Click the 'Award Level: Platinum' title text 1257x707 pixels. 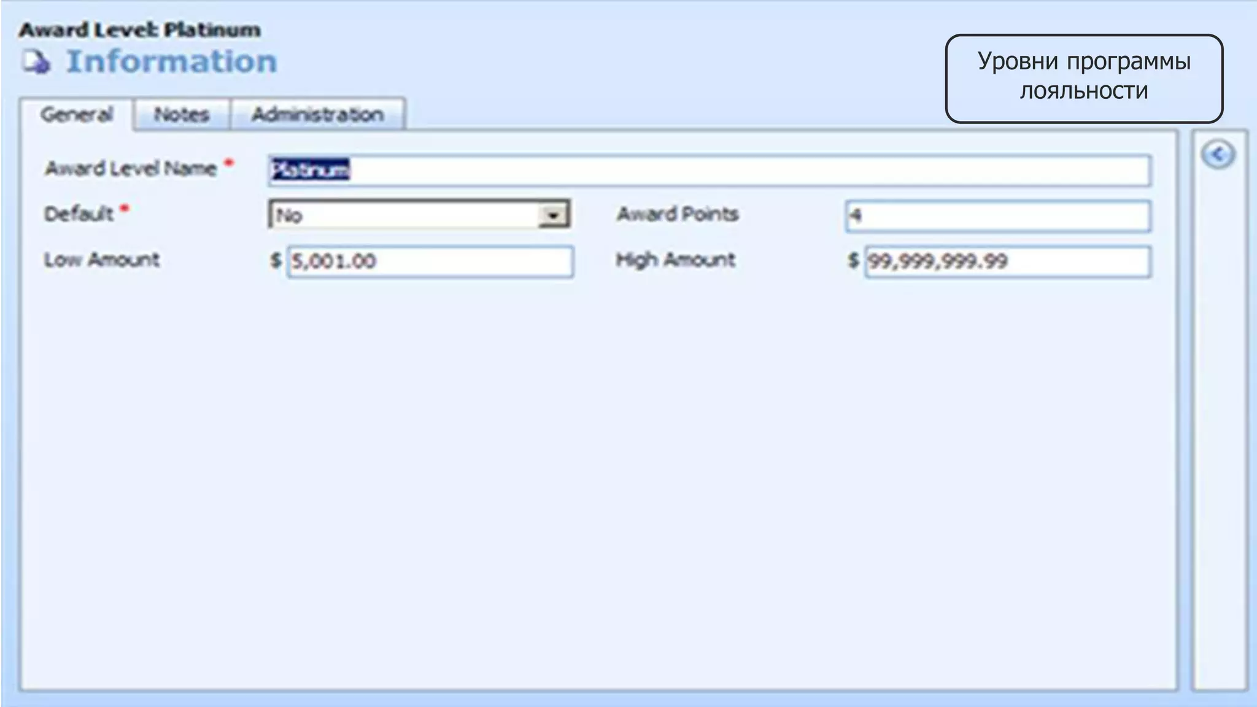[140, 30]
